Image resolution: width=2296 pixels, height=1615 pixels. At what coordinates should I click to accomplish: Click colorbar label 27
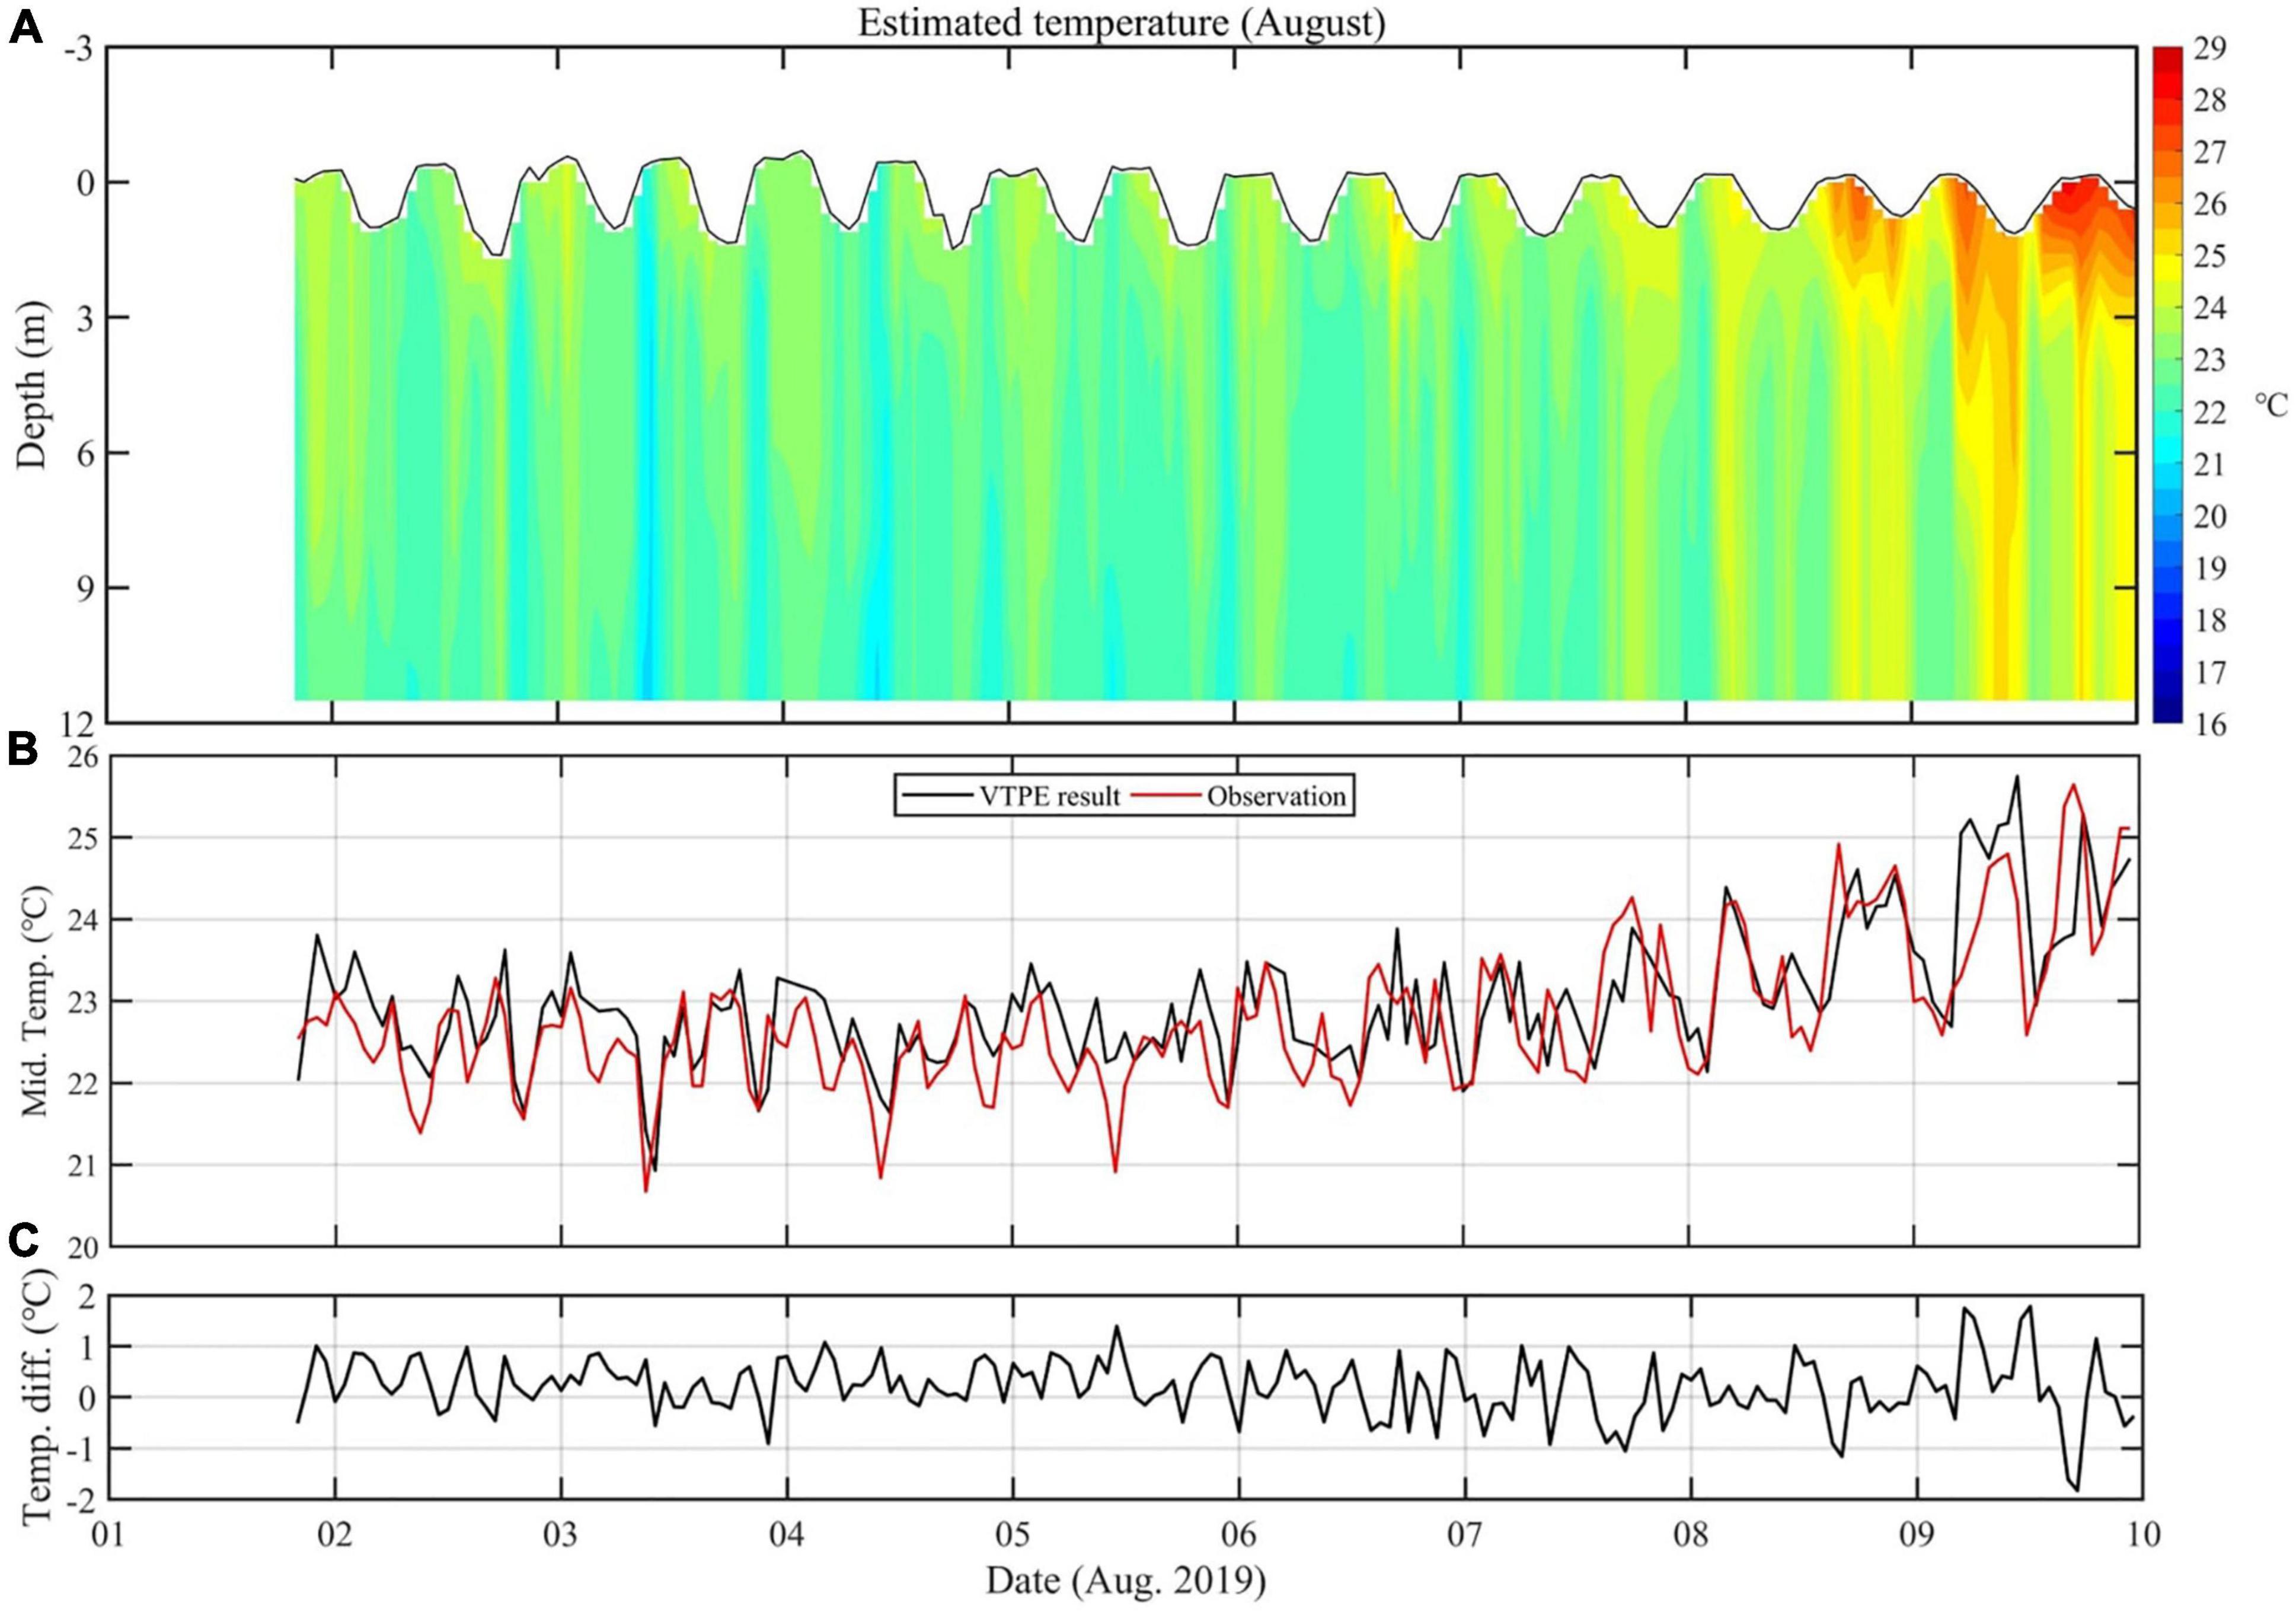[2211, 153]
